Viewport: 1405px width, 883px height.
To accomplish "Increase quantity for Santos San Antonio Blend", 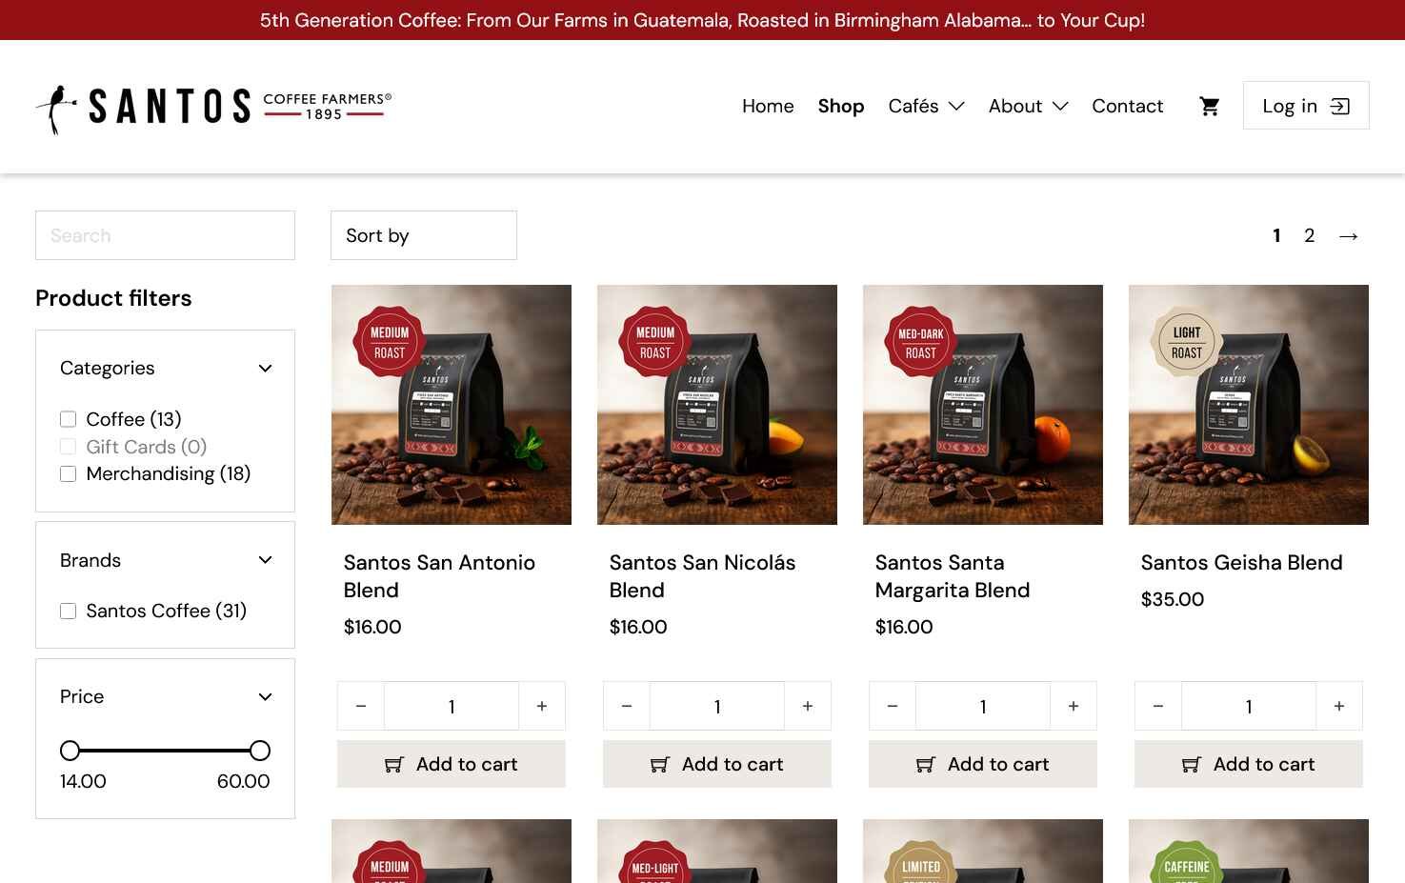I will pyautogui.click(x=542, y=706).
